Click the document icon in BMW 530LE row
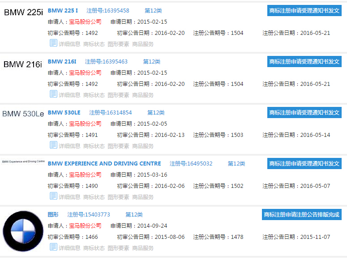 click(x=53, y=145)
